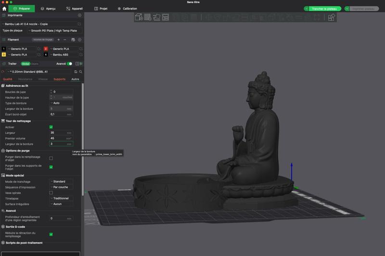
Task: Edit filament 3 Generic PLA preset
Action: pos(39,54)
